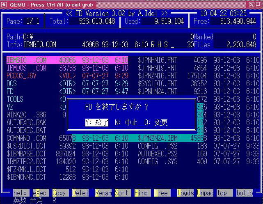Select the IBMDOS .COM file
This screenshot has width=263, height=204.
point(67,68)
